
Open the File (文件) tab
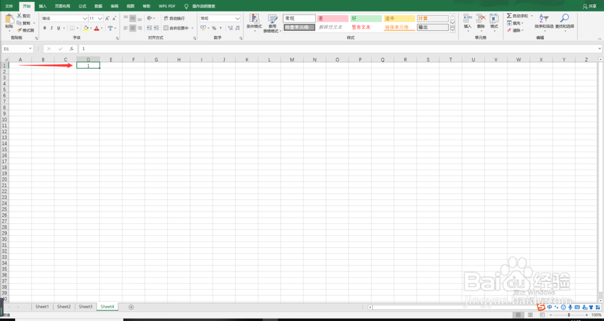[x=9, y=6]
